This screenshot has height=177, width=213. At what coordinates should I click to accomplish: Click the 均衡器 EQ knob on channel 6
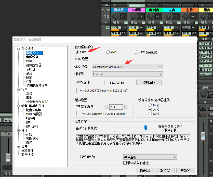click(x=204, y=94)
